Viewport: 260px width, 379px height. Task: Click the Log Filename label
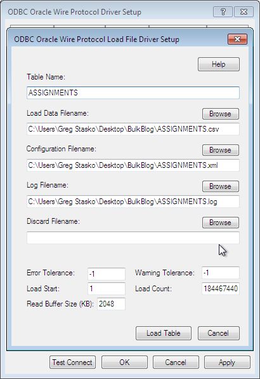coord(48,185)
